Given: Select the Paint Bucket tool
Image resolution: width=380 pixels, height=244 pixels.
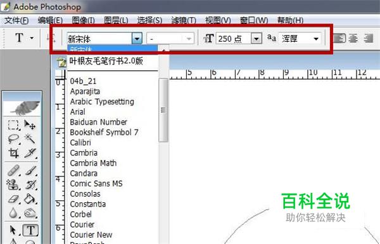Looking at the screenshot, I should 30,199.
